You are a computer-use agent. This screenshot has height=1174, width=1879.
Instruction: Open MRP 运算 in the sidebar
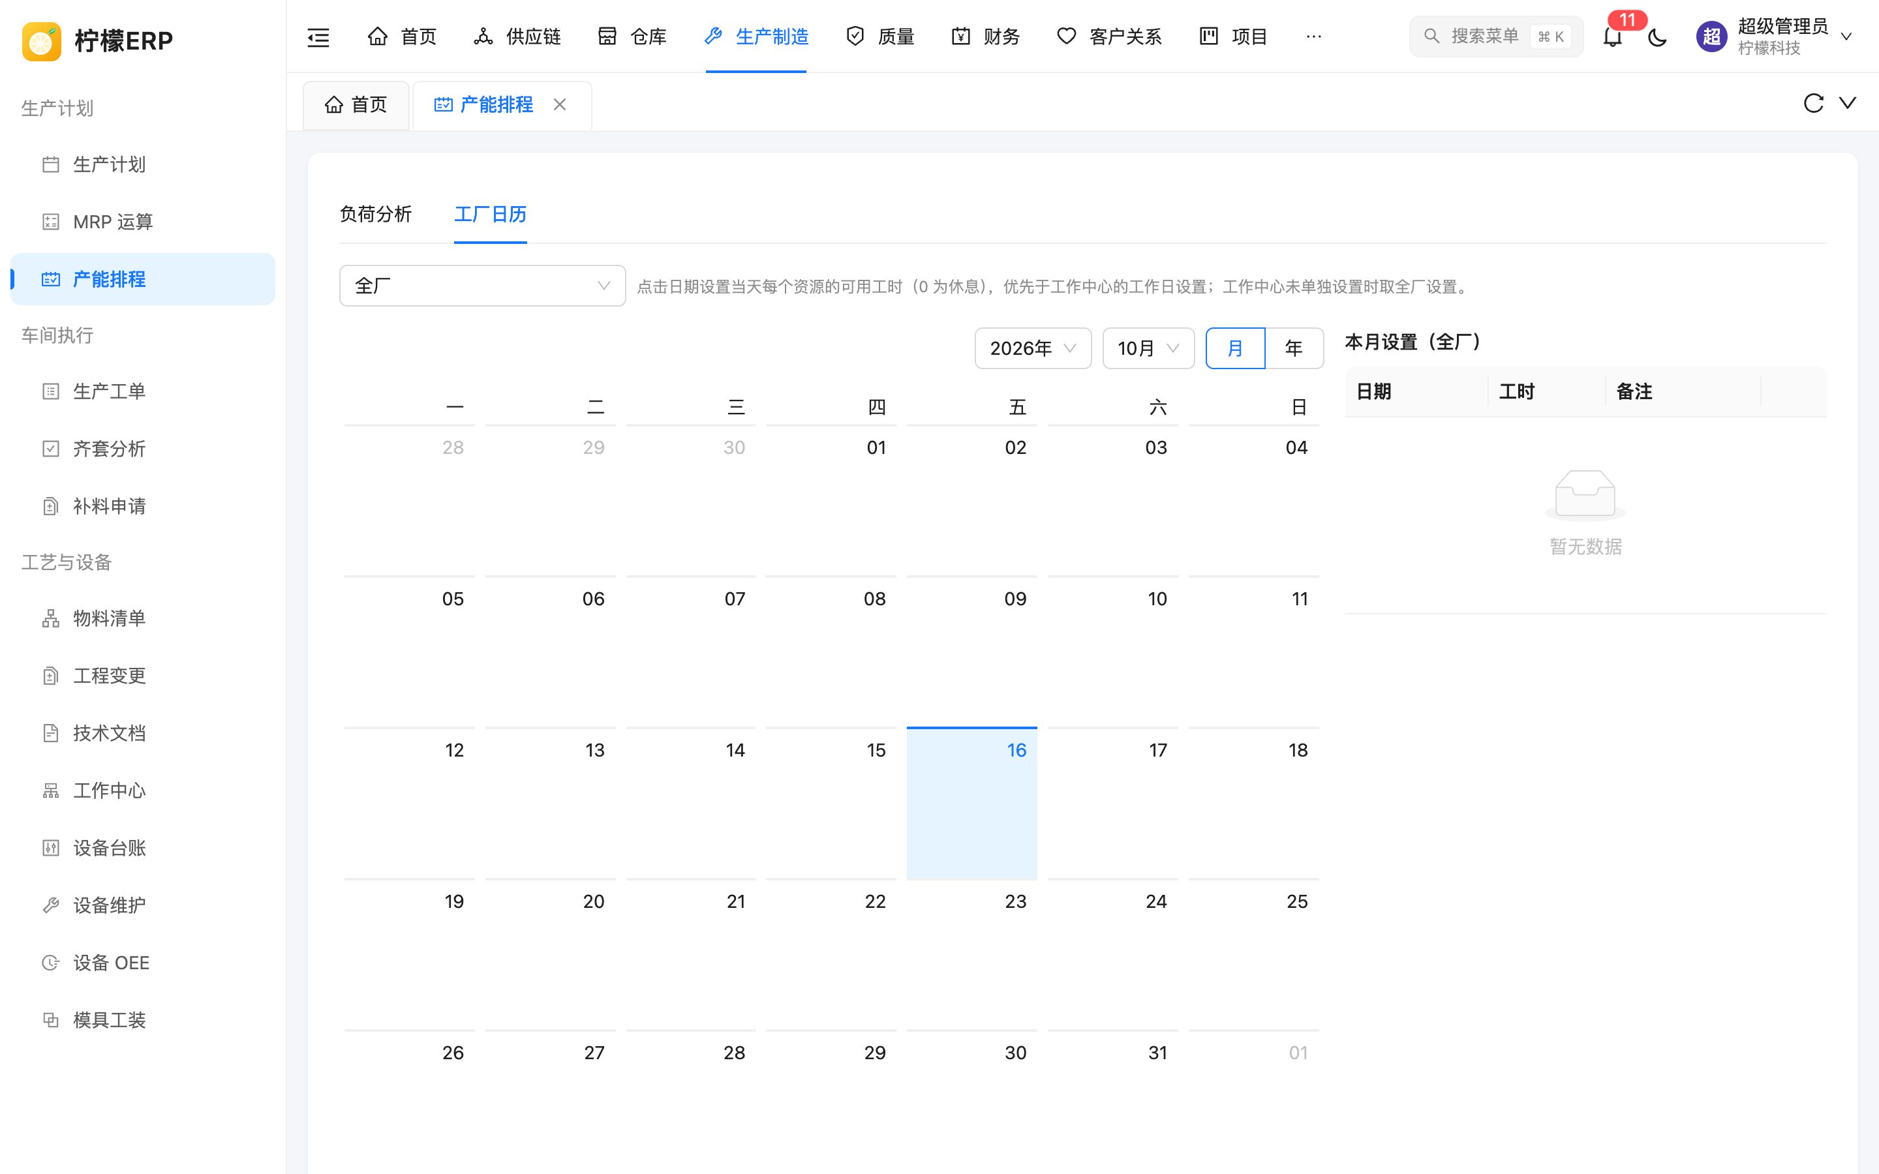pos(143,222)
